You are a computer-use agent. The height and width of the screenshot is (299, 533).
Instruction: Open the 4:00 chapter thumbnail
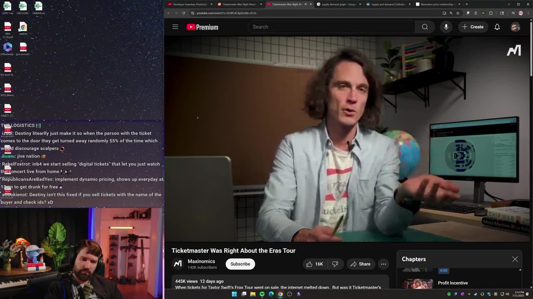(x=417, y=270)
